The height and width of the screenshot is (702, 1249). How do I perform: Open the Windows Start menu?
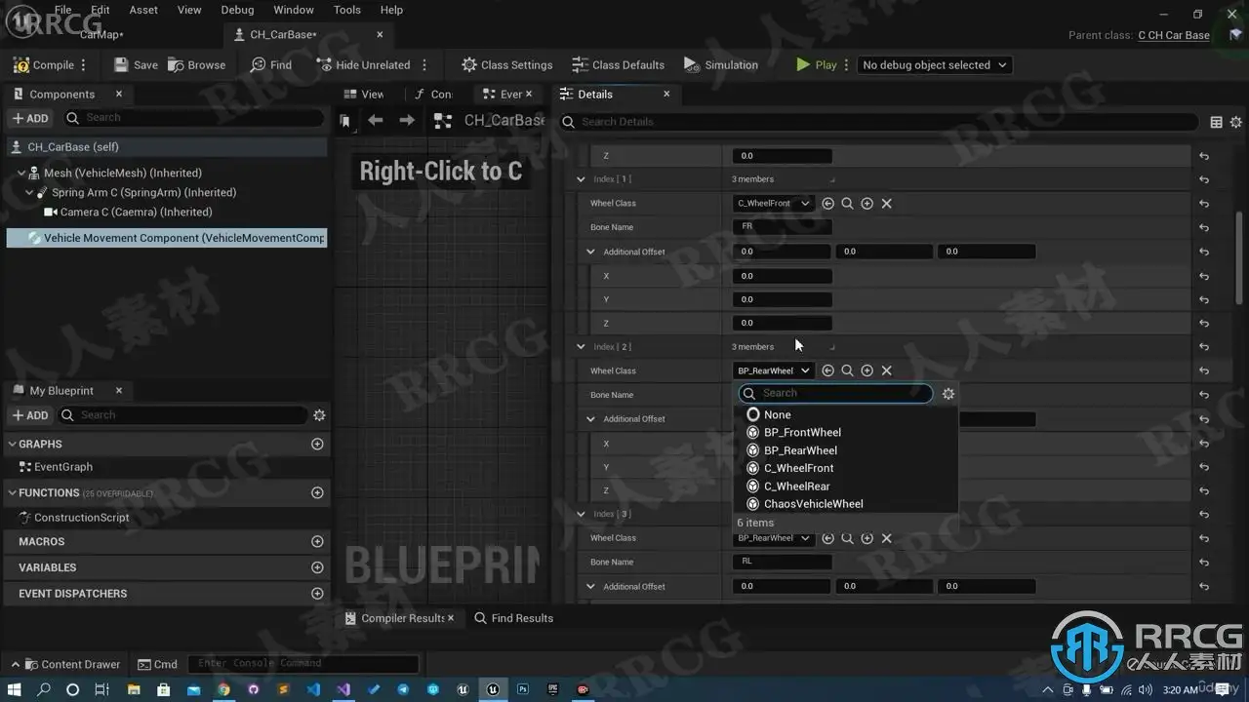[x=15, y=689]
